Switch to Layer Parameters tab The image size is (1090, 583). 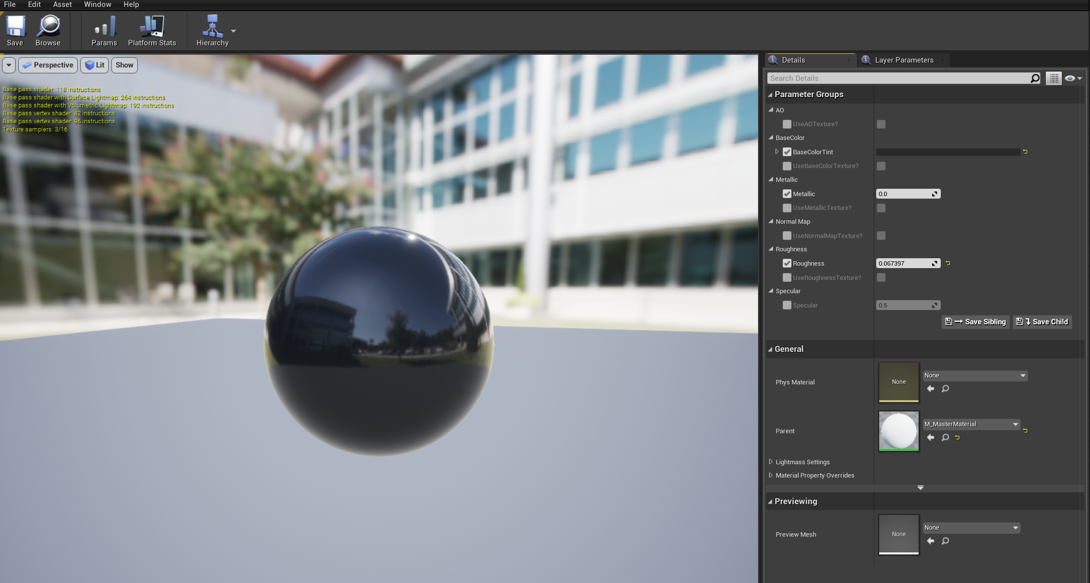coord(904,60)
